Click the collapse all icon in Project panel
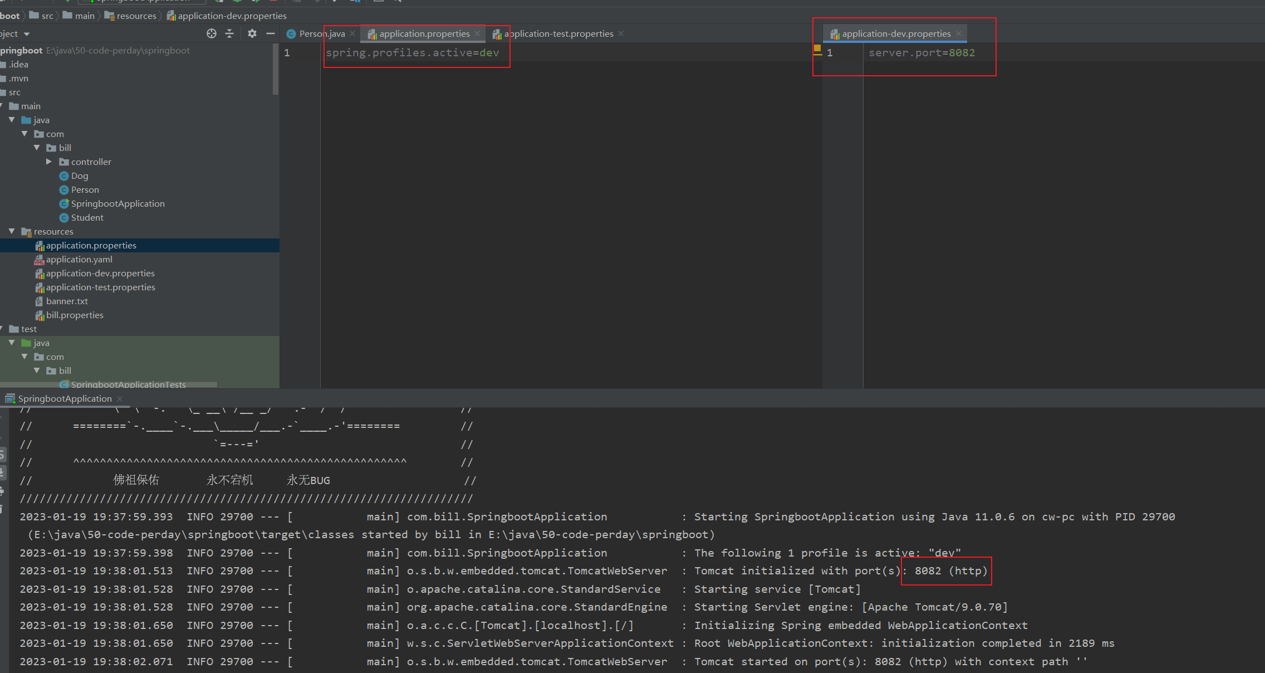 [229, 33]
